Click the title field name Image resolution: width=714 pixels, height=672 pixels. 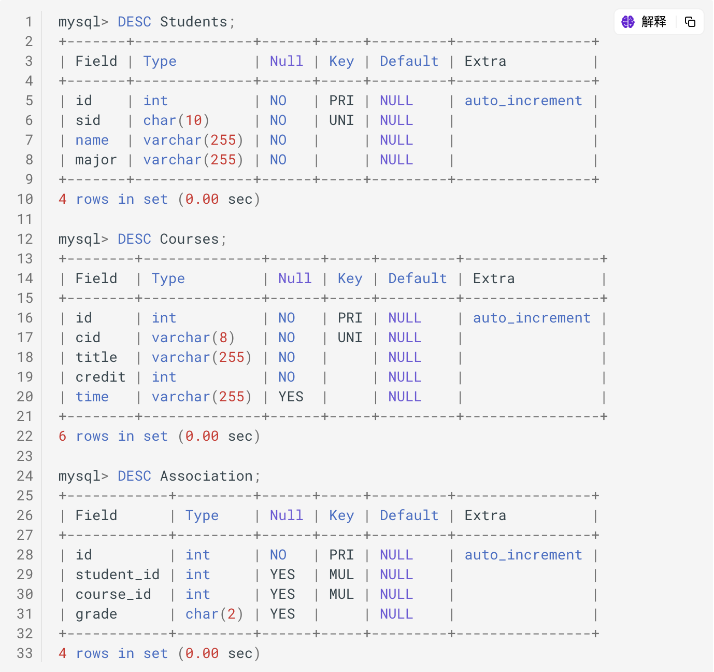coord(96,357)
